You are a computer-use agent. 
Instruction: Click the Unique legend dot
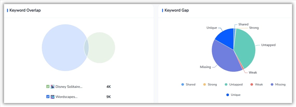[228, 95]
